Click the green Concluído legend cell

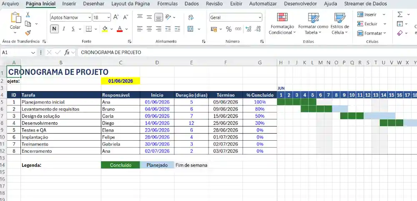121,165
